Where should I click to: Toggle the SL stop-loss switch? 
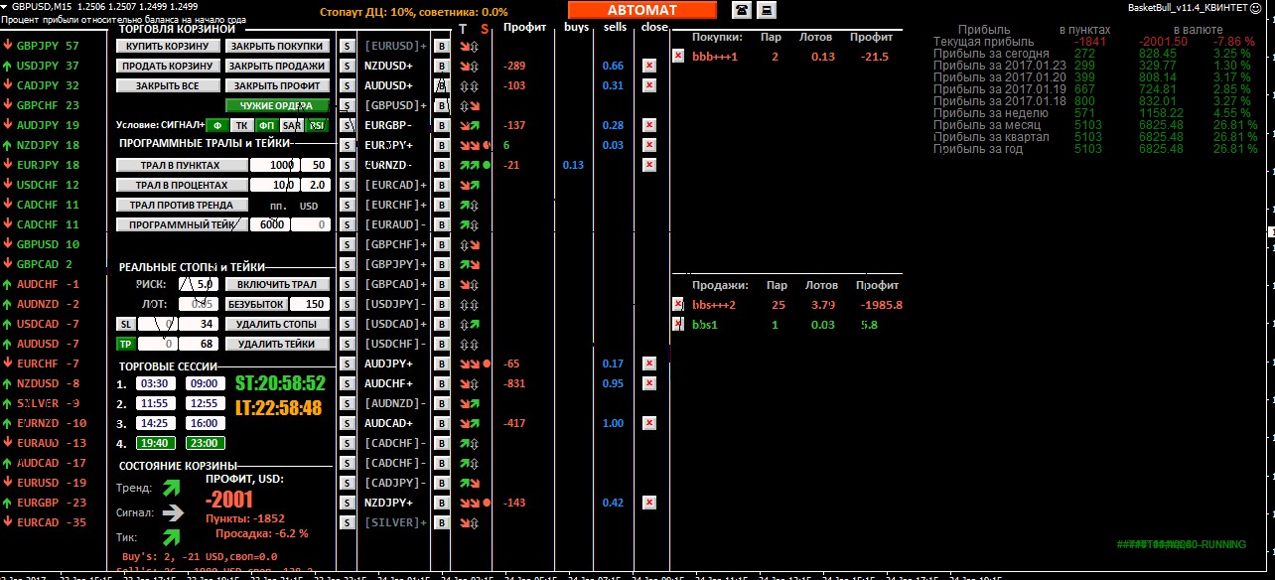pyautogui.click(x=126, y=324)
